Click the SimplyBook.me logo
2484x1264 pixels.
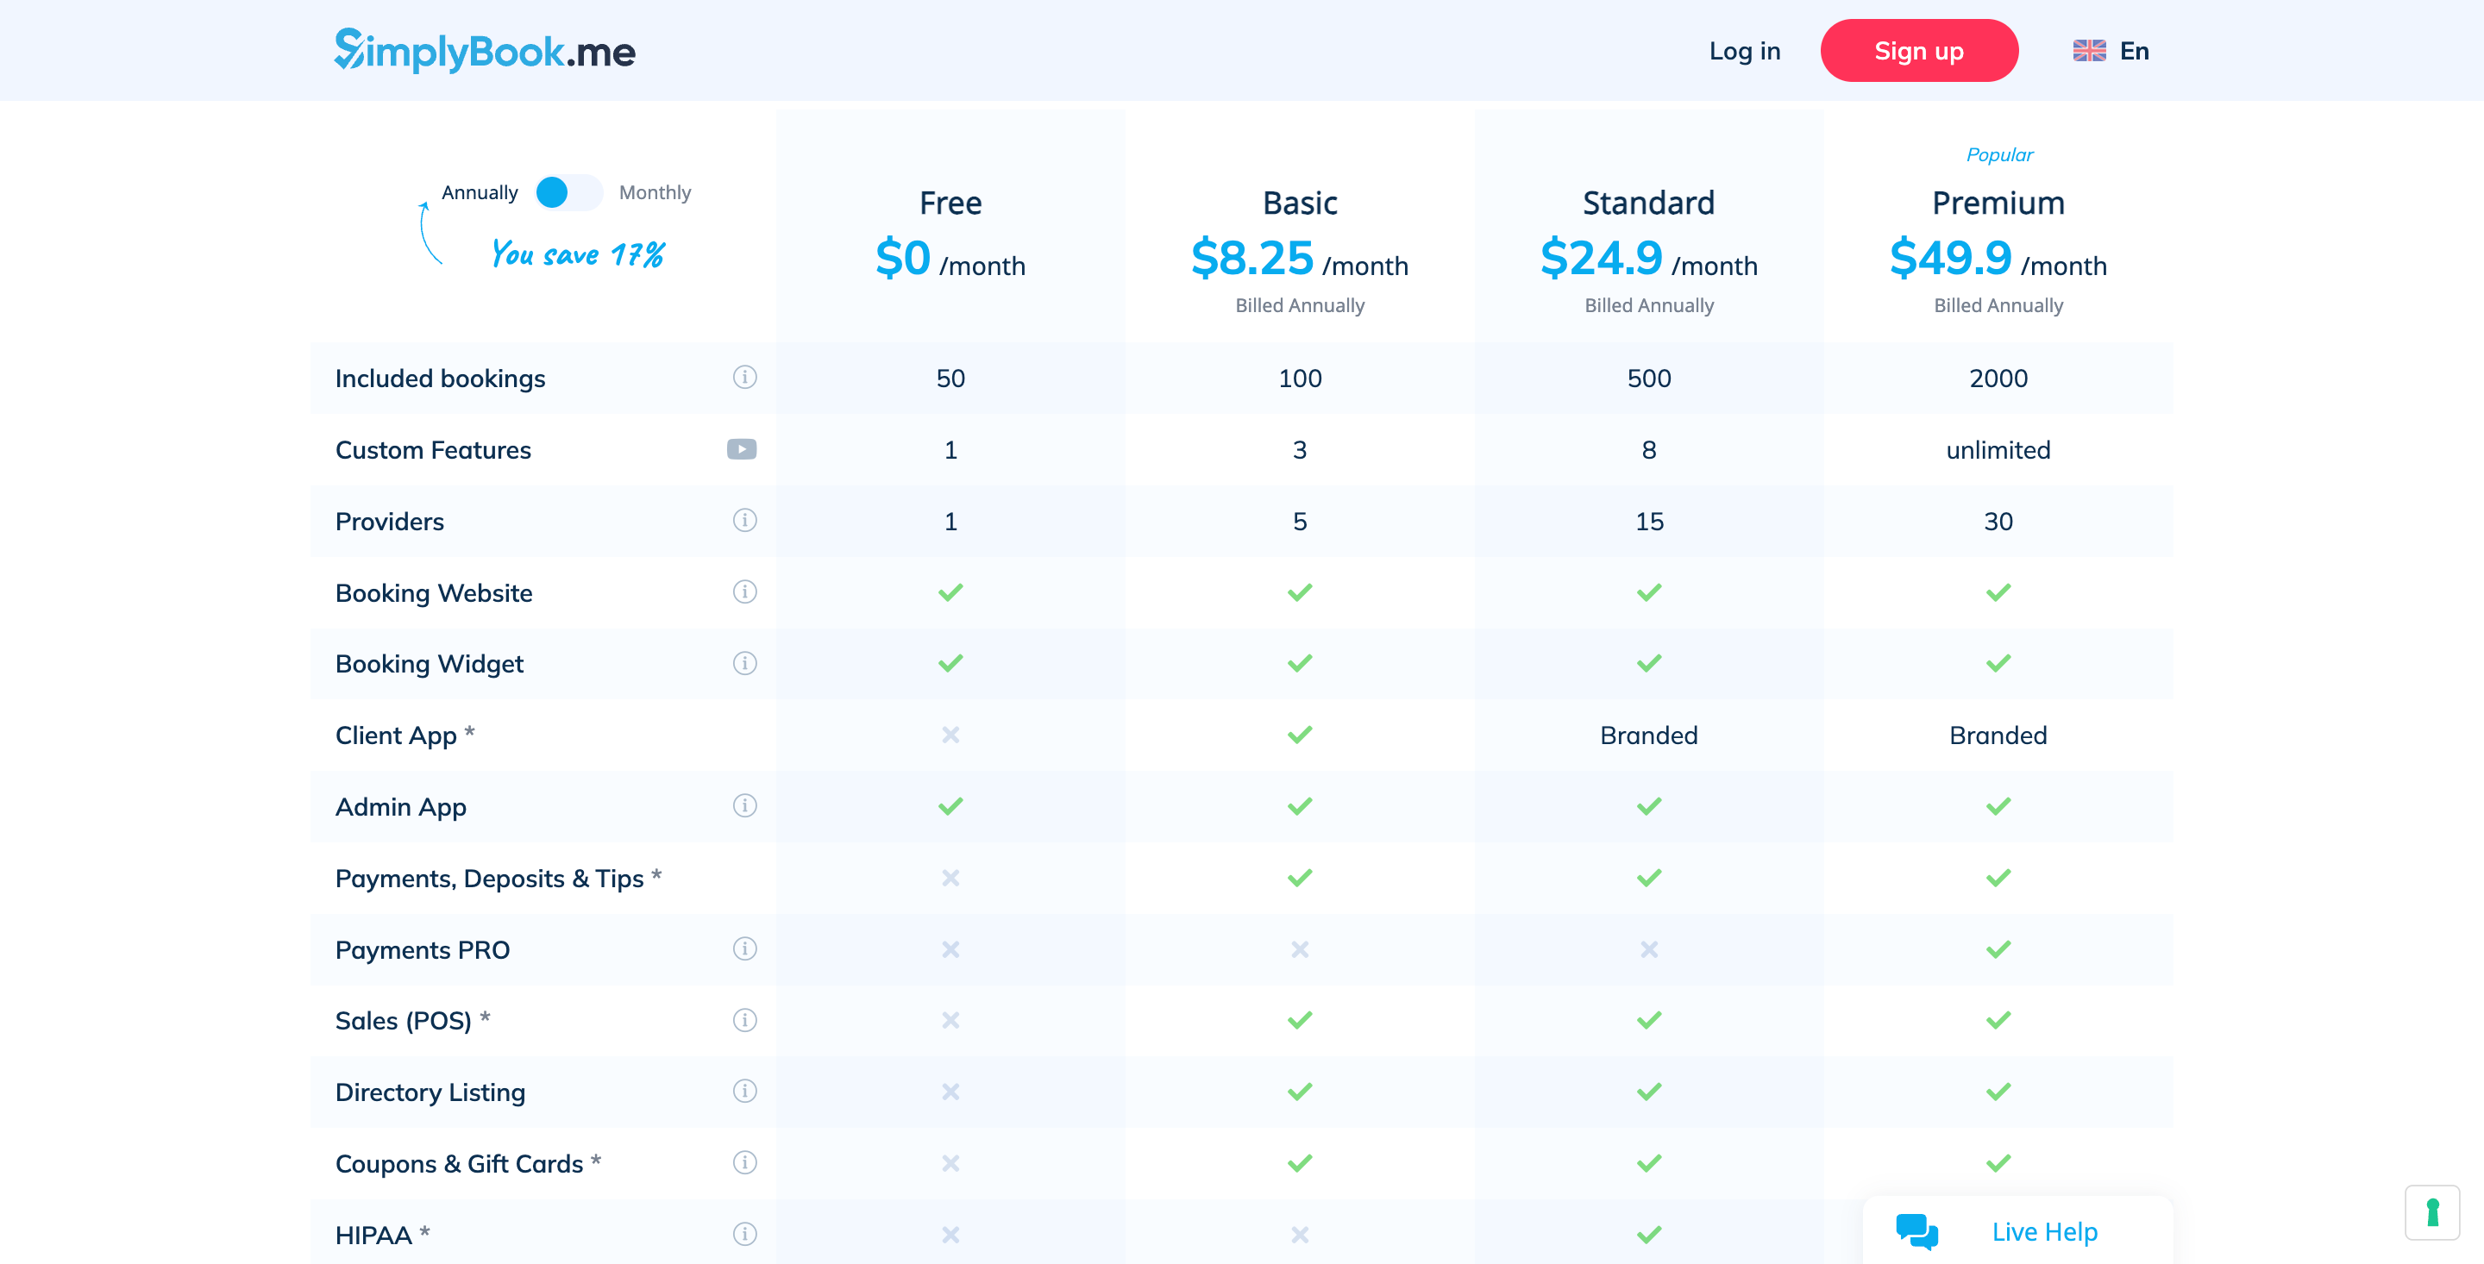[485, 51]
